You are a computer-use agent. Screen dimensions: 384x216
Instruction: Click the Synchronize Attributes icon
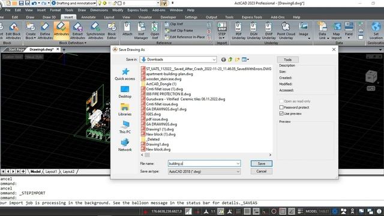click(95, 31)
